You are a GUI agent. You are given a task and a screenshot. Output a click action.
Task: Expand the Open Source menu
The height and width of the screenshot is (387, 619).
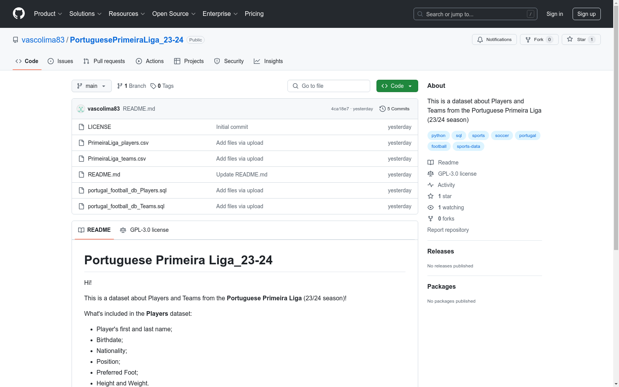tap(174, 14)
